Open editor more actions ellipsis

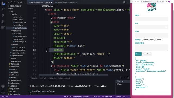(128, 2)
